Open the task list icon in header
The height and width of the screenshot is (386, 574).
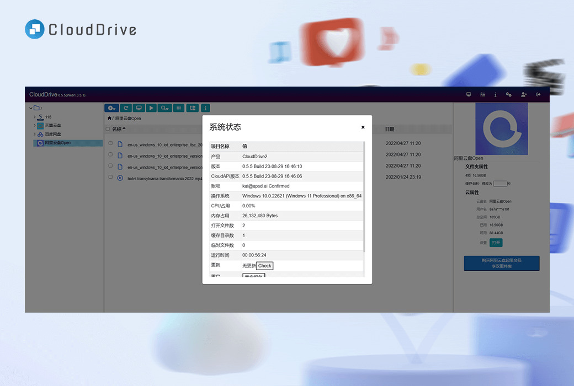tap(483, 95)
